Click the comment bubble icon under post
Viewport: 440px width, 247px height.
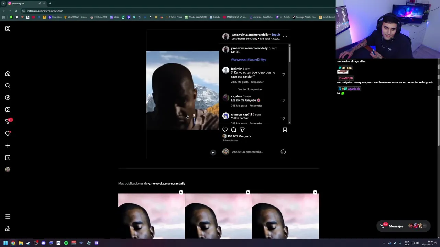pos(233,130)
